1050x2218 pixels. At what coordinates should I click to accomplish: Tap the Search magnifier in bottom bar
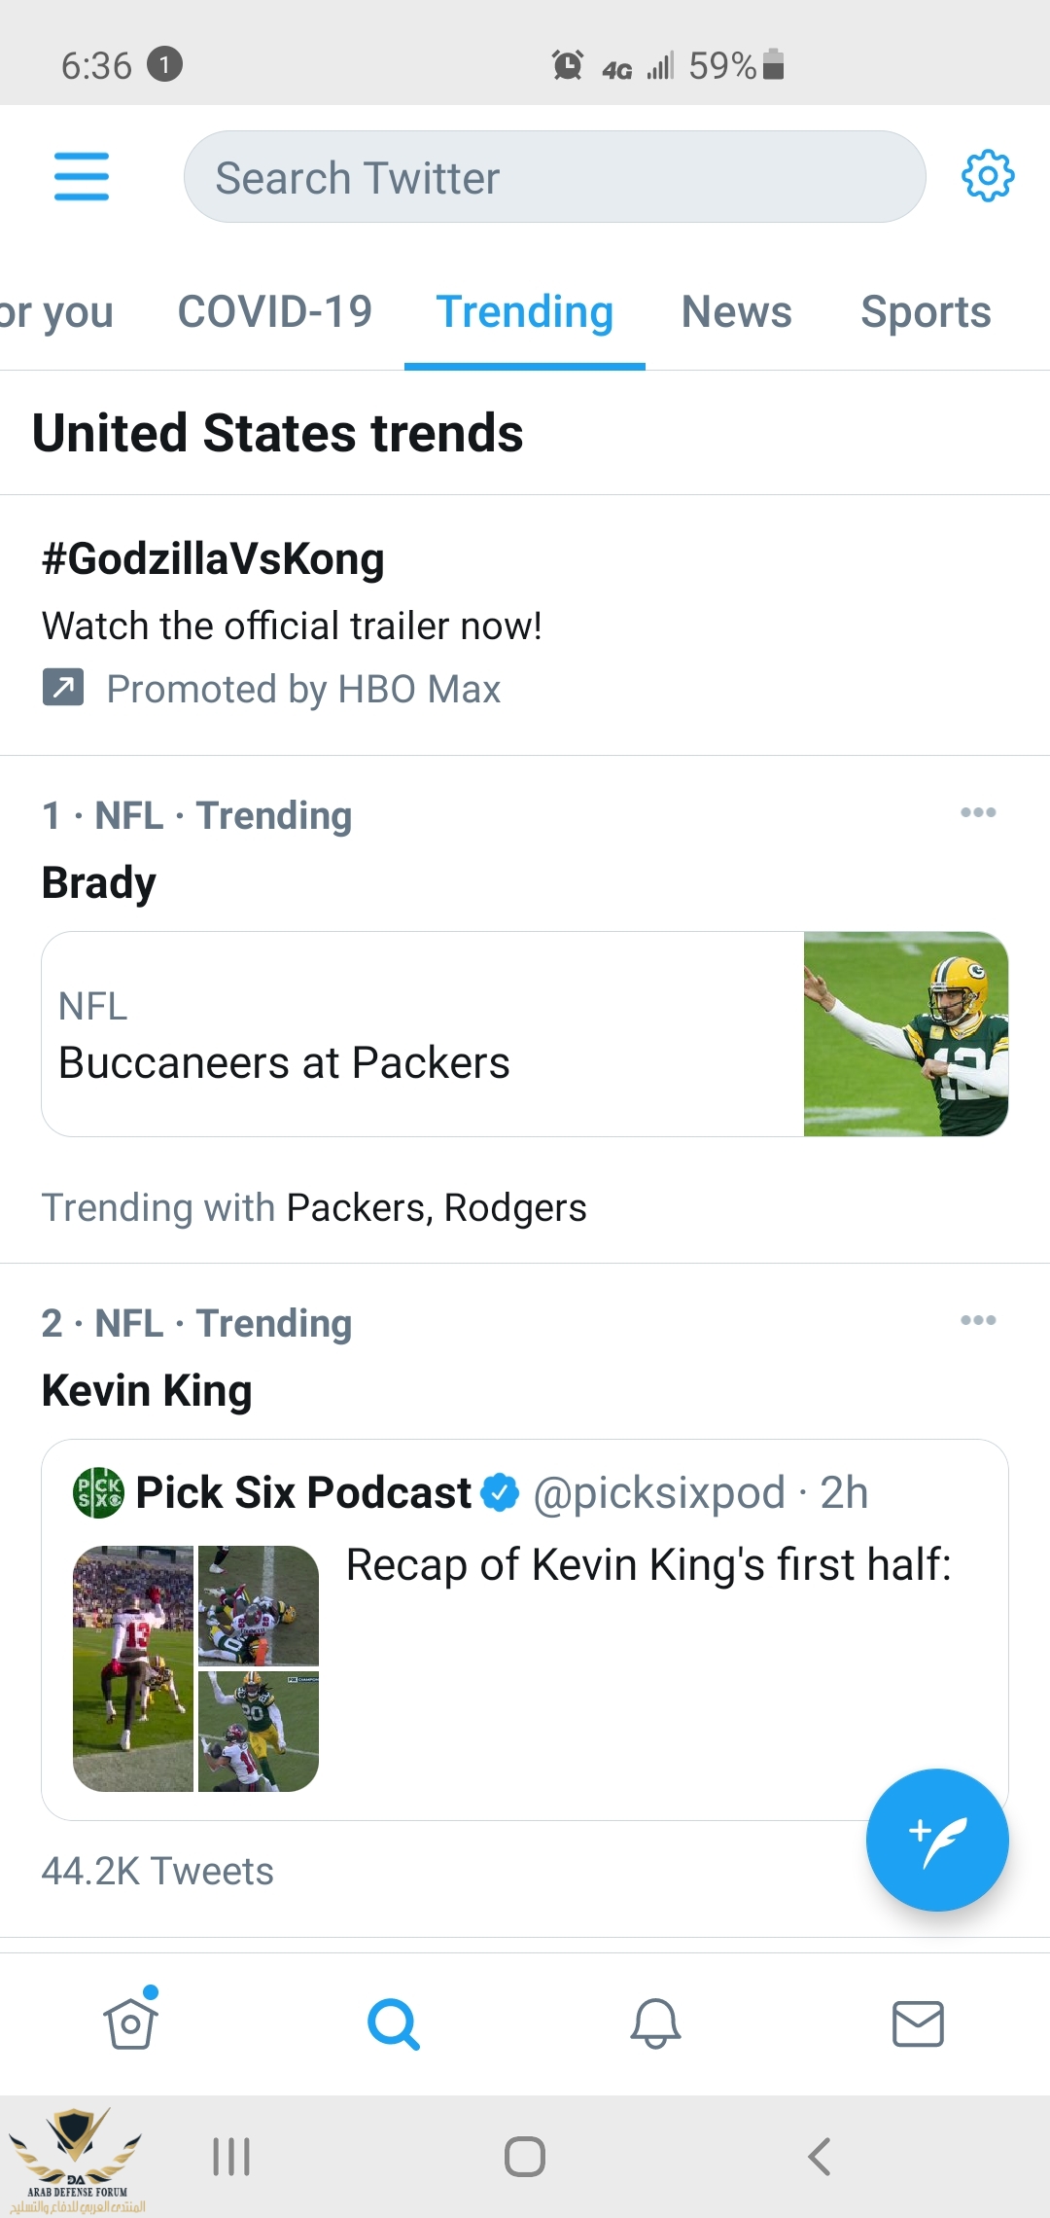(x=393, y=2023)
